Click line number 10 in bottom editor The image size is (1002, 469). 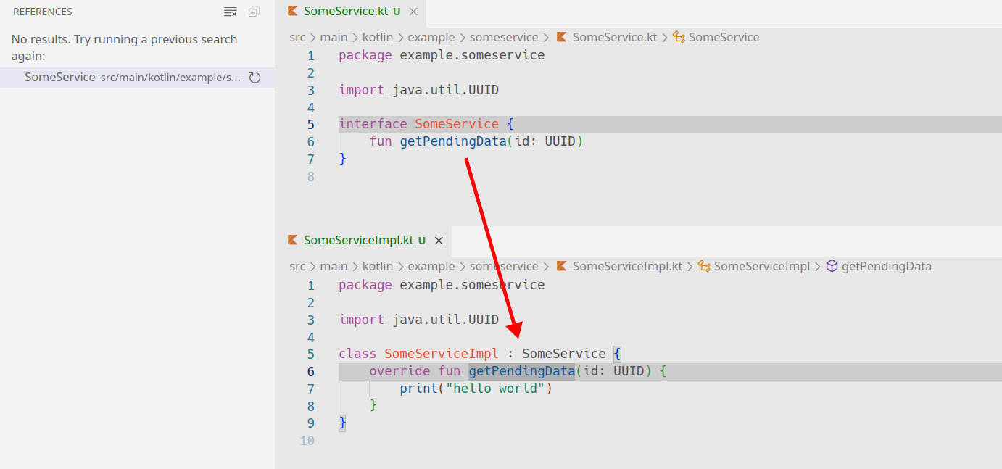click(x=307, y=440)
